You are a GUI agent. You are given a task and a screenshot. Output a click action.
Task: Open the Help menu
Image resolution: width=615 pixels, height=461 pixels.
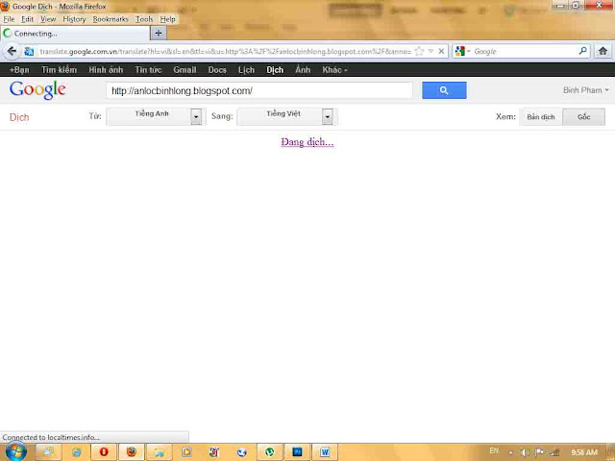coord(167,19)
